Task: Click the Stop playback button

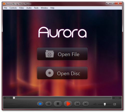Action: (x=58, y=104)
